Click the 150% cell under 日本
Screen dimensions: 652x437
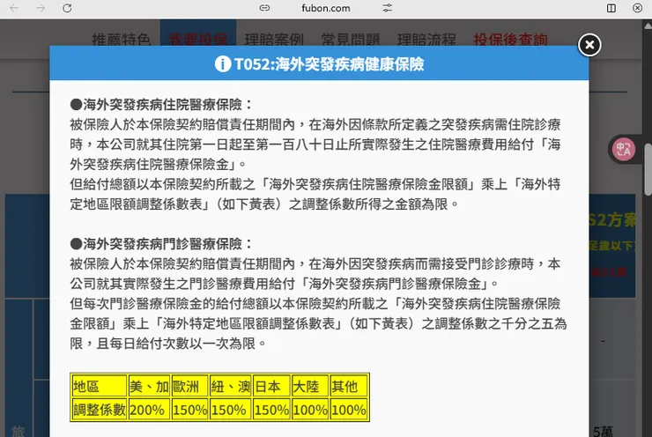[271, 410]
